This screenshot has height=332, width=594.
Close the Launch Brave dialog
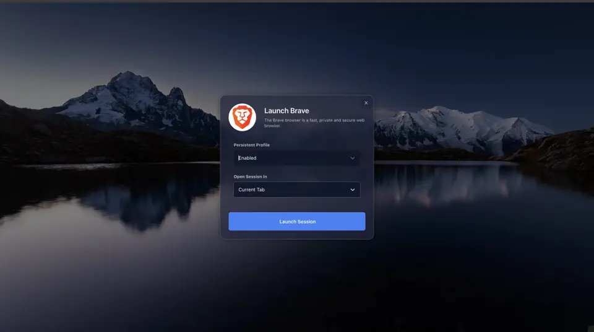[x=366, y=103]
